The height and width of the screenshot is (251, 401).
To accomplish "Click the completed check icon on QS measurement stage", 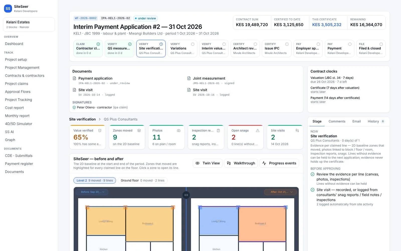I will 130,44.
